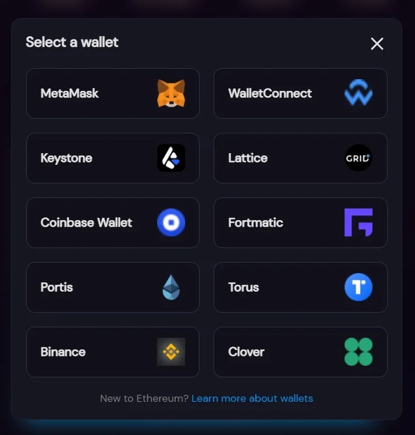Open Learn more about wallets link
The image size is (415, 435).
pos(252,398)
